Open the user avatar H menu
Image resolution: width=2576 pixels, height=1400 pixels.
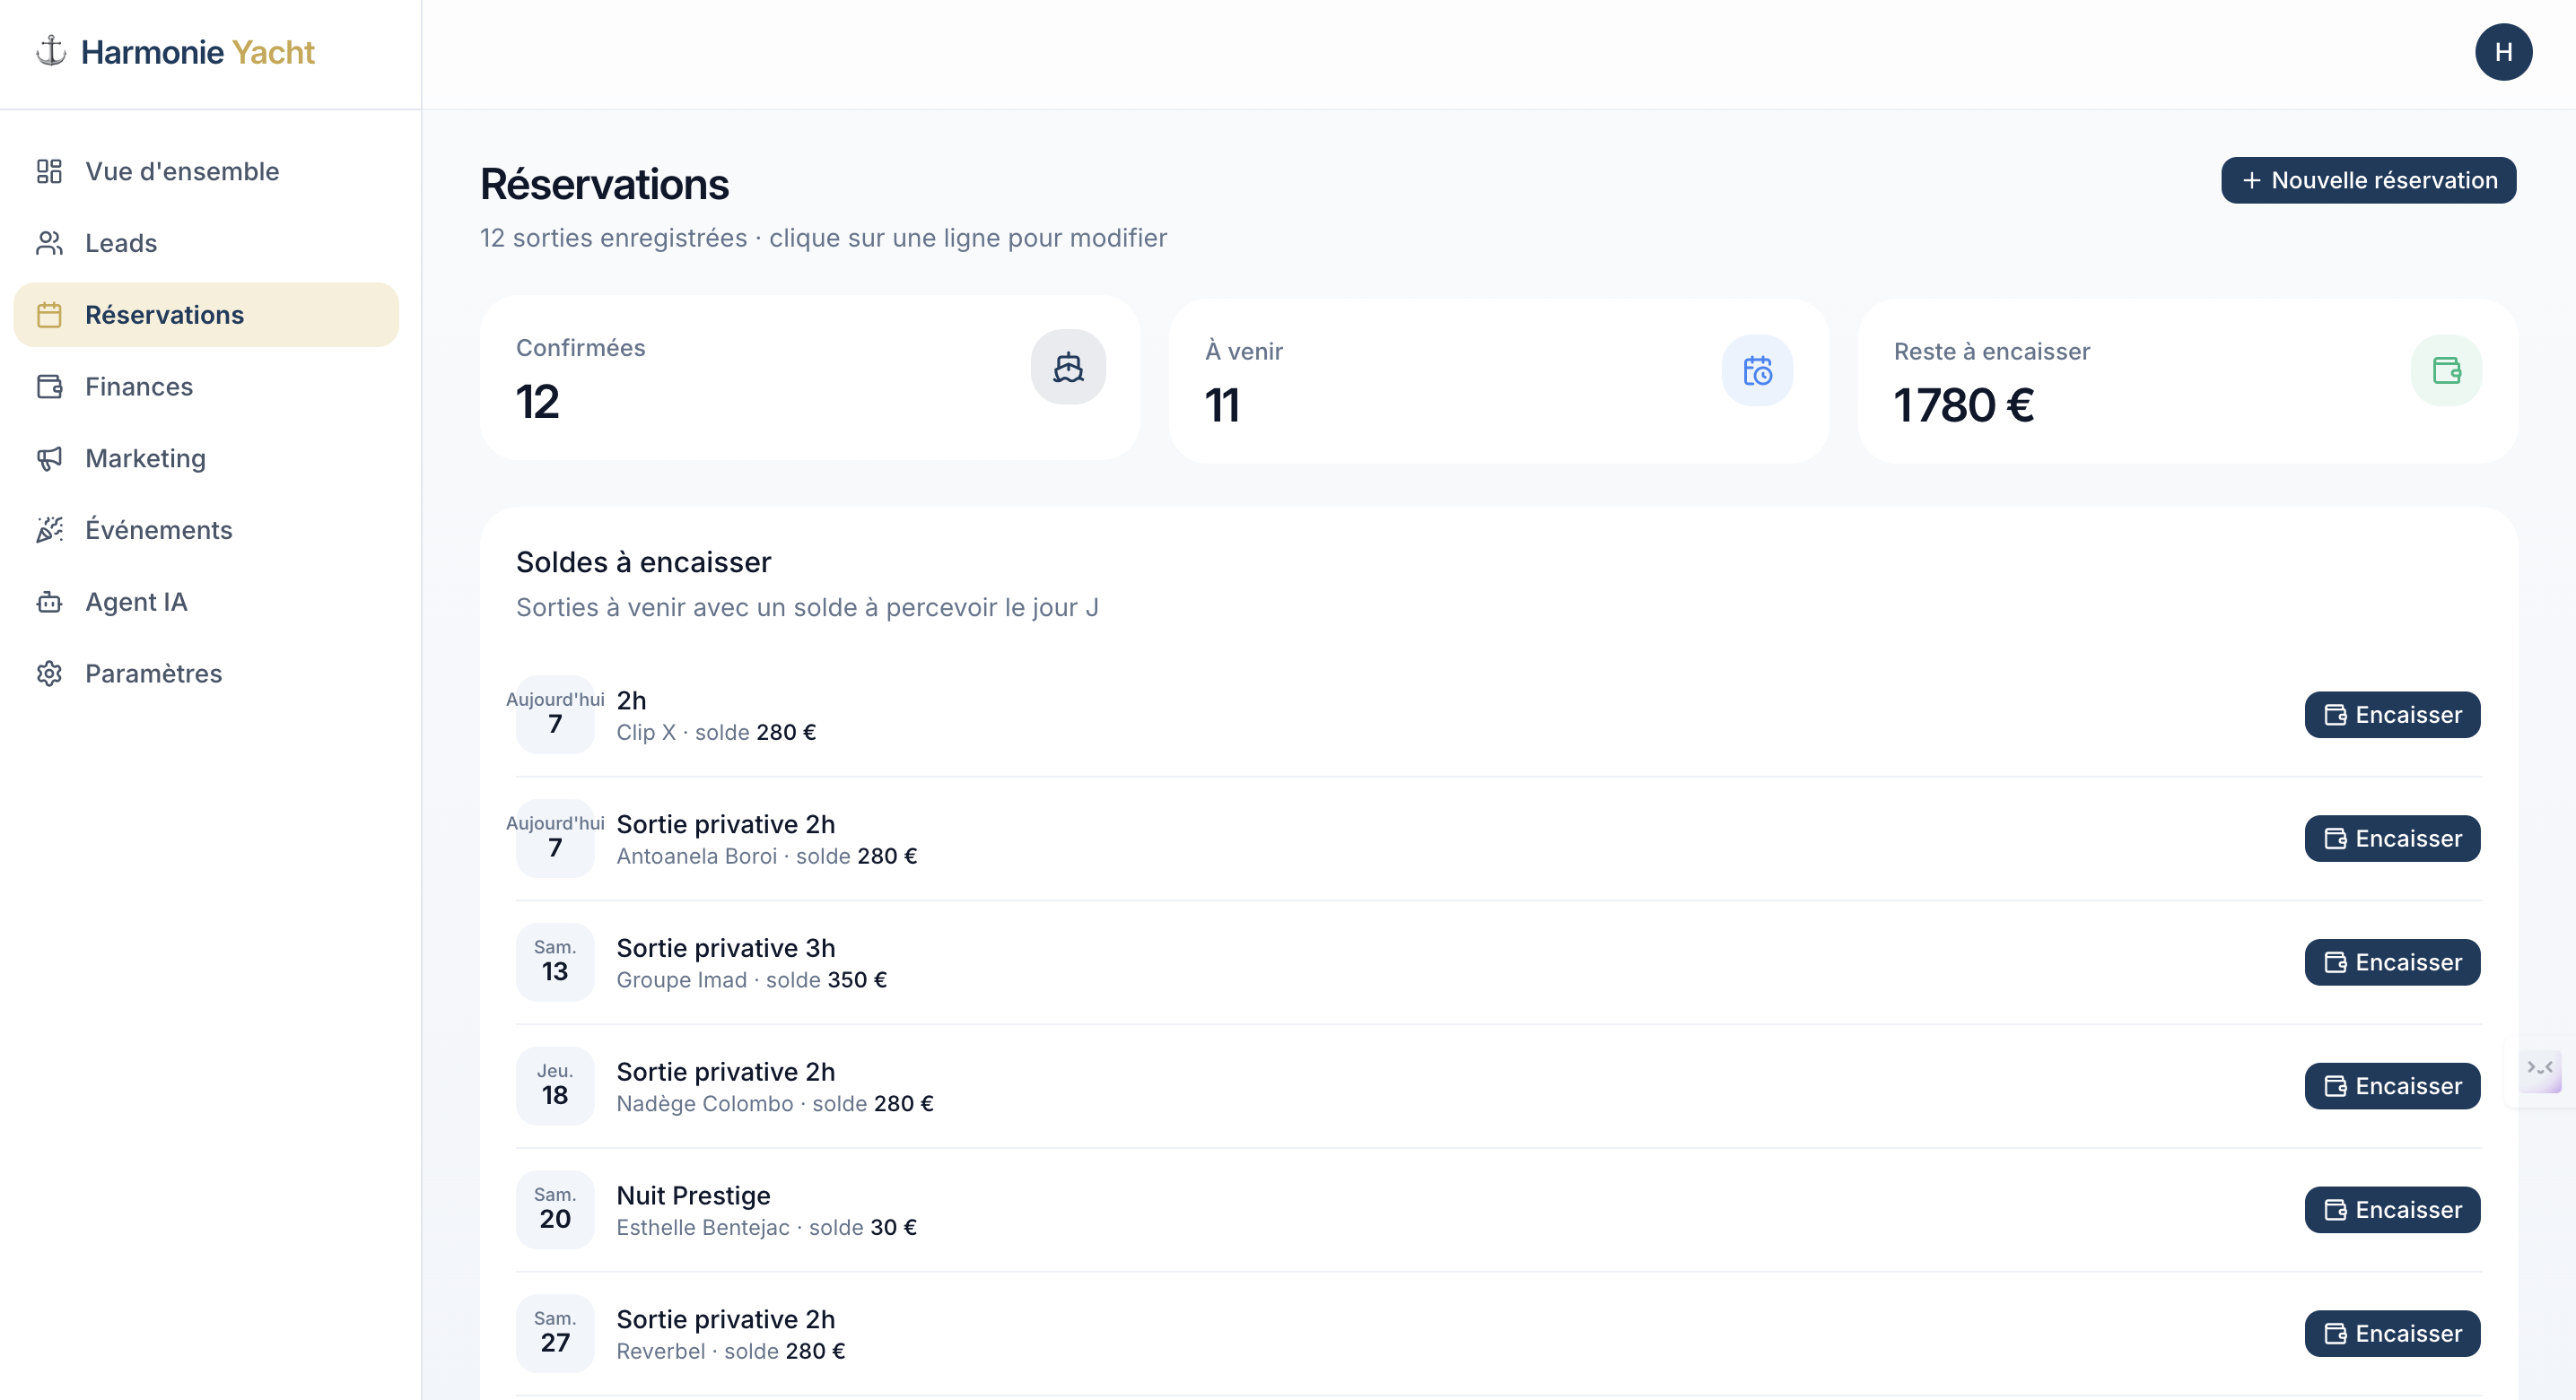pyautogui.click(x=2503, y=52)
